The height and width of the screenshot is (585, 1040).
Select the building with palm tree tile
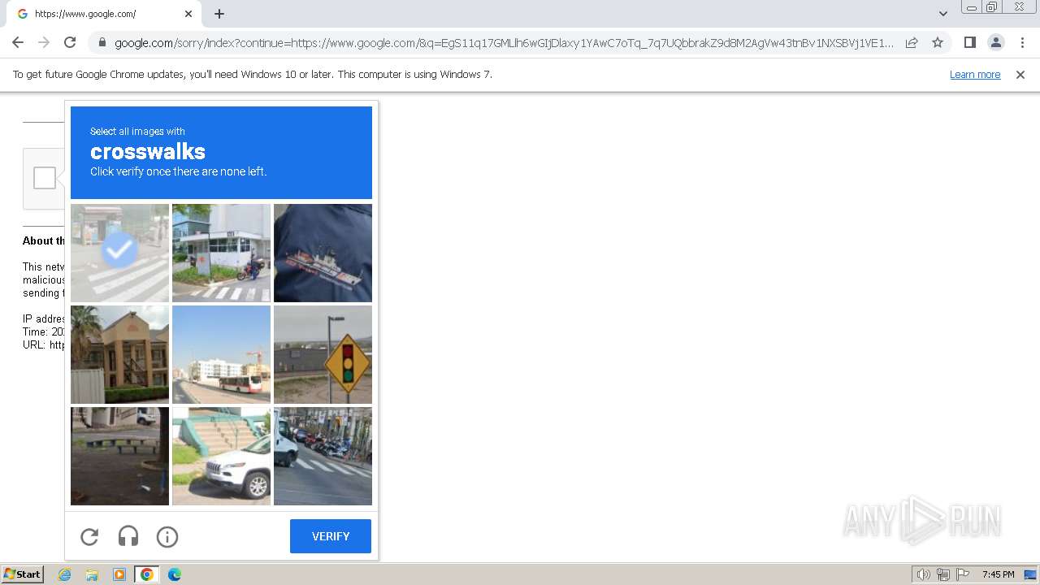click(x=119, y=354)
